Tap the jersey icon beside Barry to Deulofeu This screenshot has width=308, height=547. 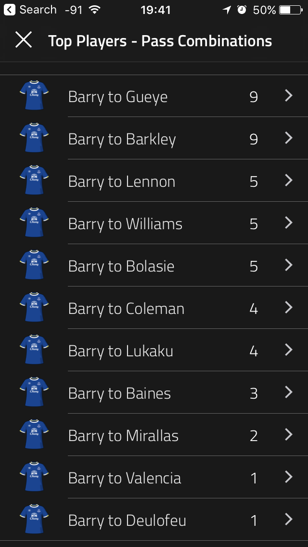click(34, 519)
